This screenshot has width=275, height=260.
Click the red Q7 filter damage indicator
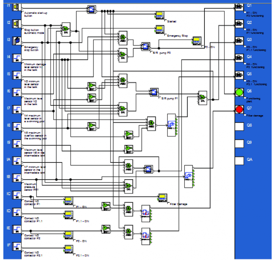(x=239, y=109)
